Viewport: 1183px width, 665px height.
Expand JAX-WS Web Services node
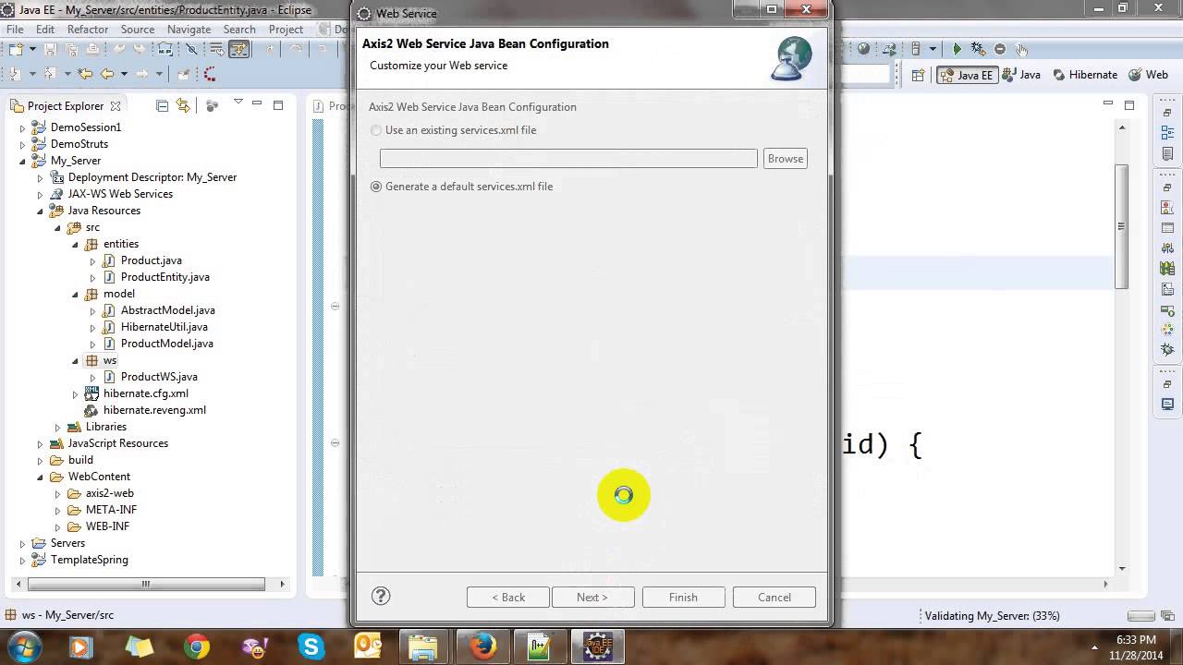click(x=40, y=194)
